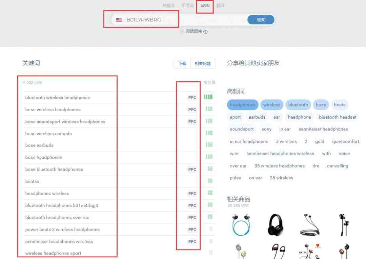The height and width of the screenshot is (259, 366).
Task: Open the 'bose soundsport wireless headphones' keyword
Action: pyautogui.click(x=65, y=122)
